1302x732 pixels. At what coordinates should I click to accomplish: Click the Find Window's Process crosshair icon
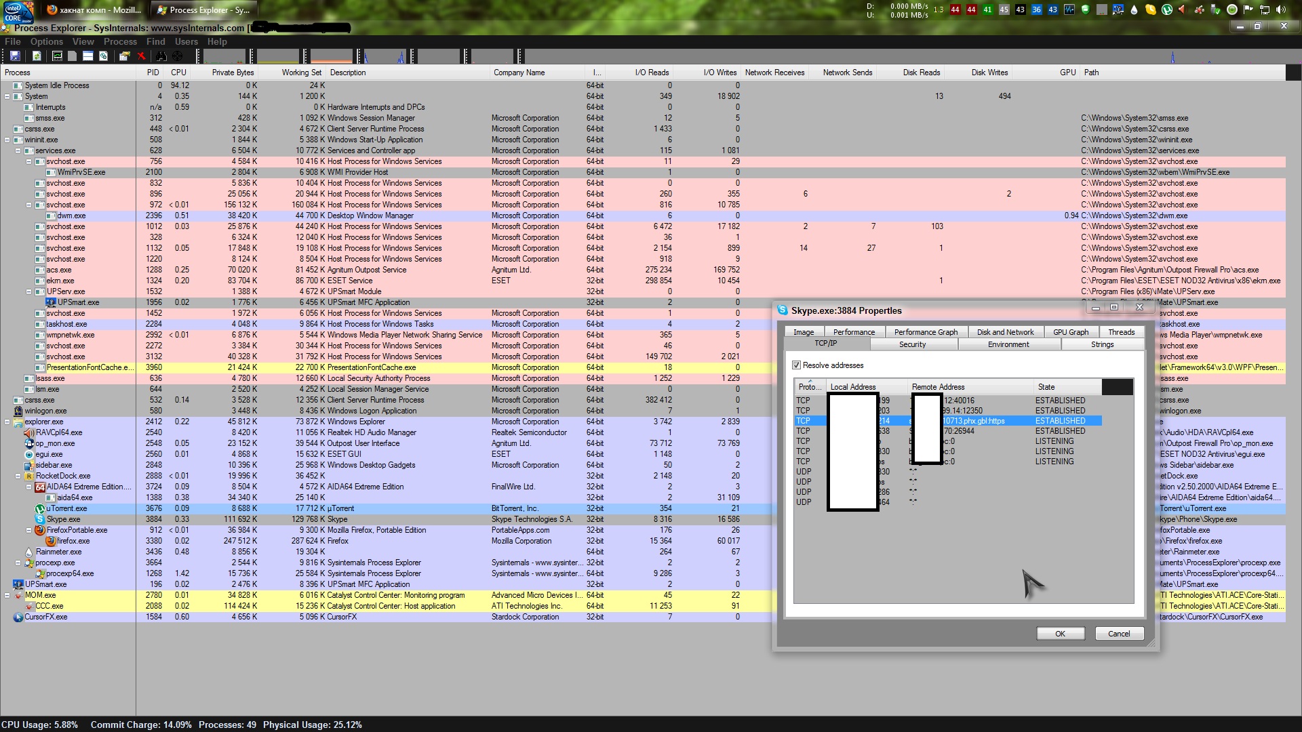click(177, 56)
